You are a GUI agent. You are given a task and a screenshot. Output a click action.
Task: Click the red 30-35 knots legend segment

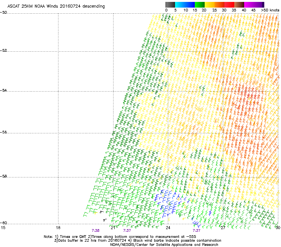229,5
